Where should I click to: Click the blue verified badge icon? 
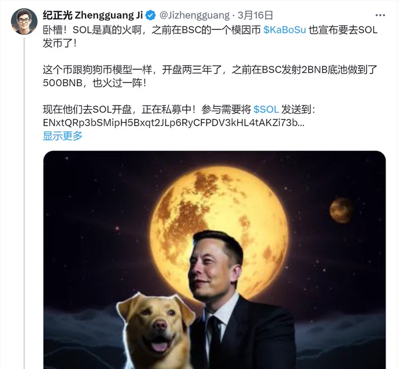(151, 15)
